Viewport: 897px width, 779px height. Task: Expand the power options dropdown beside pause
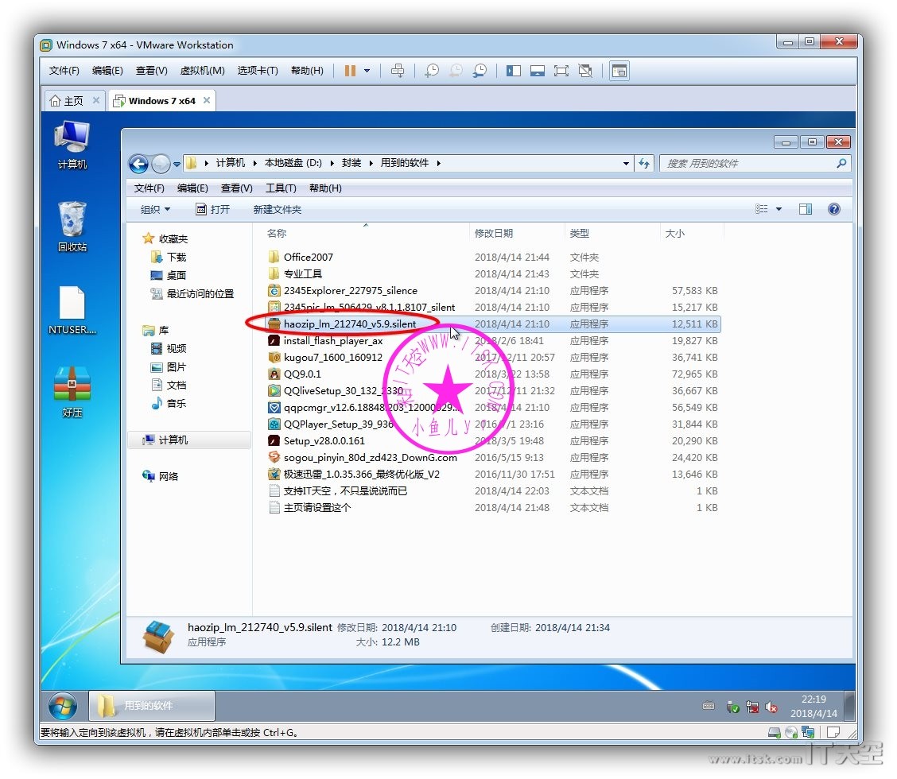367,71
